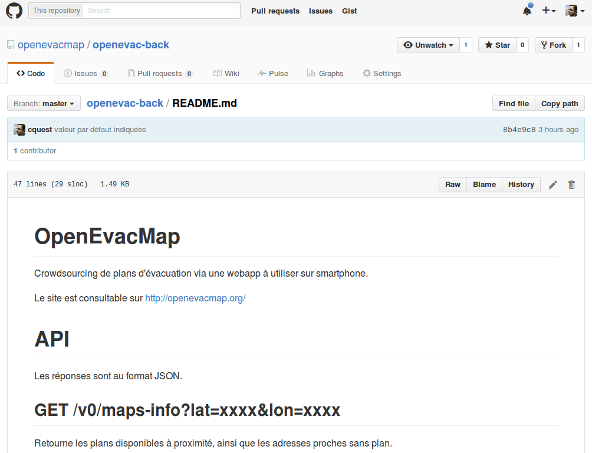Star the repository

point(497,45)
